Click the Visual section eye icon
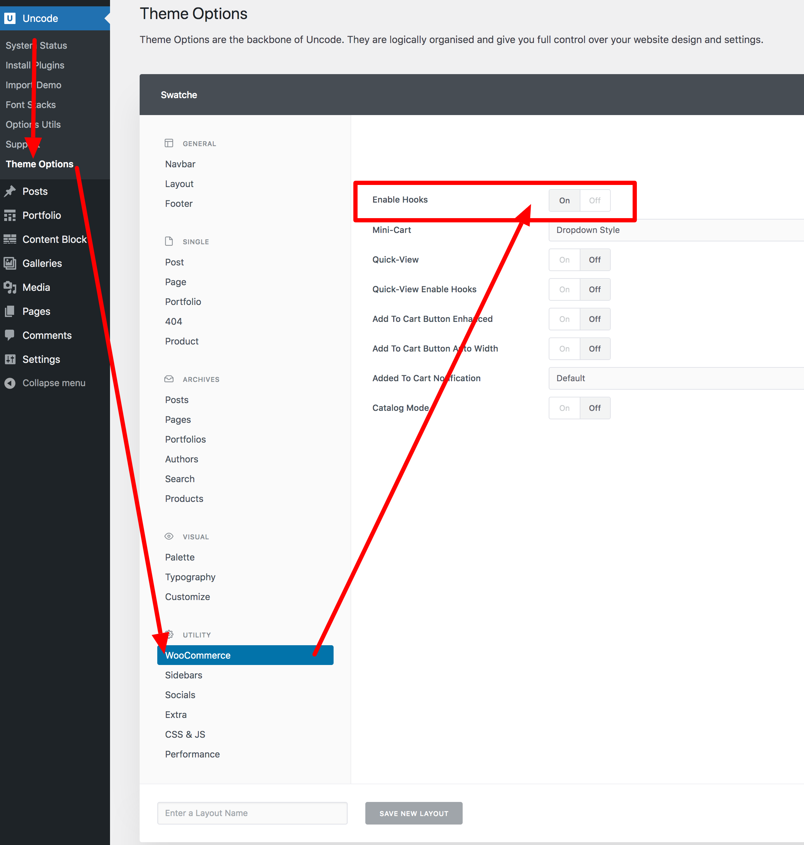Image resolution: width=804 pixels, height=845 pixels. click(x=169, y=536)
